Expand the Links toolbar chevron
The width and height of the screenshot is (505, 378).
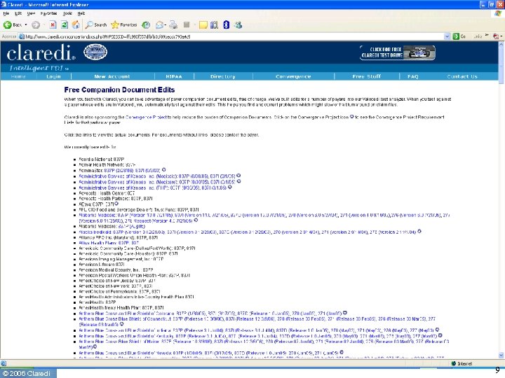[487, 35]
